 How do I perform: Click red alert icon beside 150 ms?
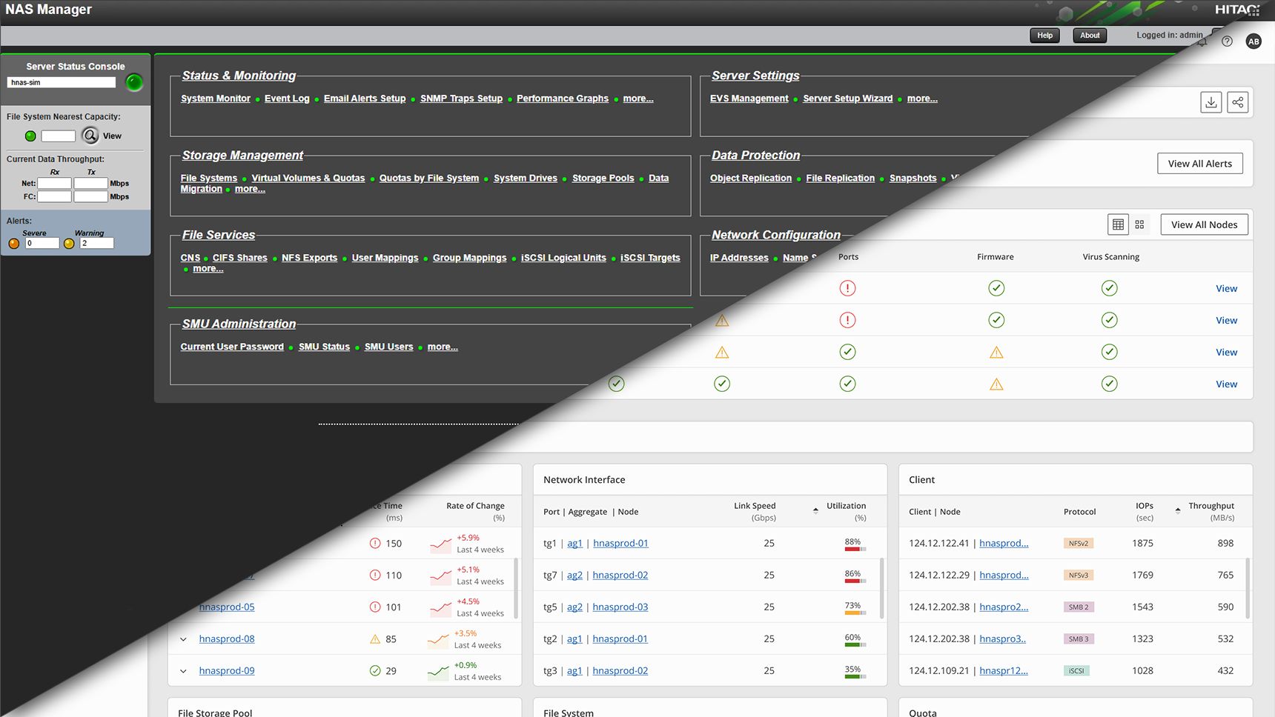(x=375, y=544)
